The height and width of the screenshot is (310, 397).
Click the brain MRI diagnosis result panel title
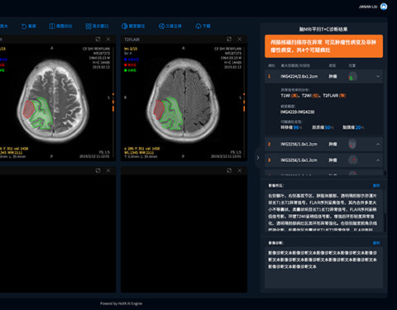coord(323,29)
